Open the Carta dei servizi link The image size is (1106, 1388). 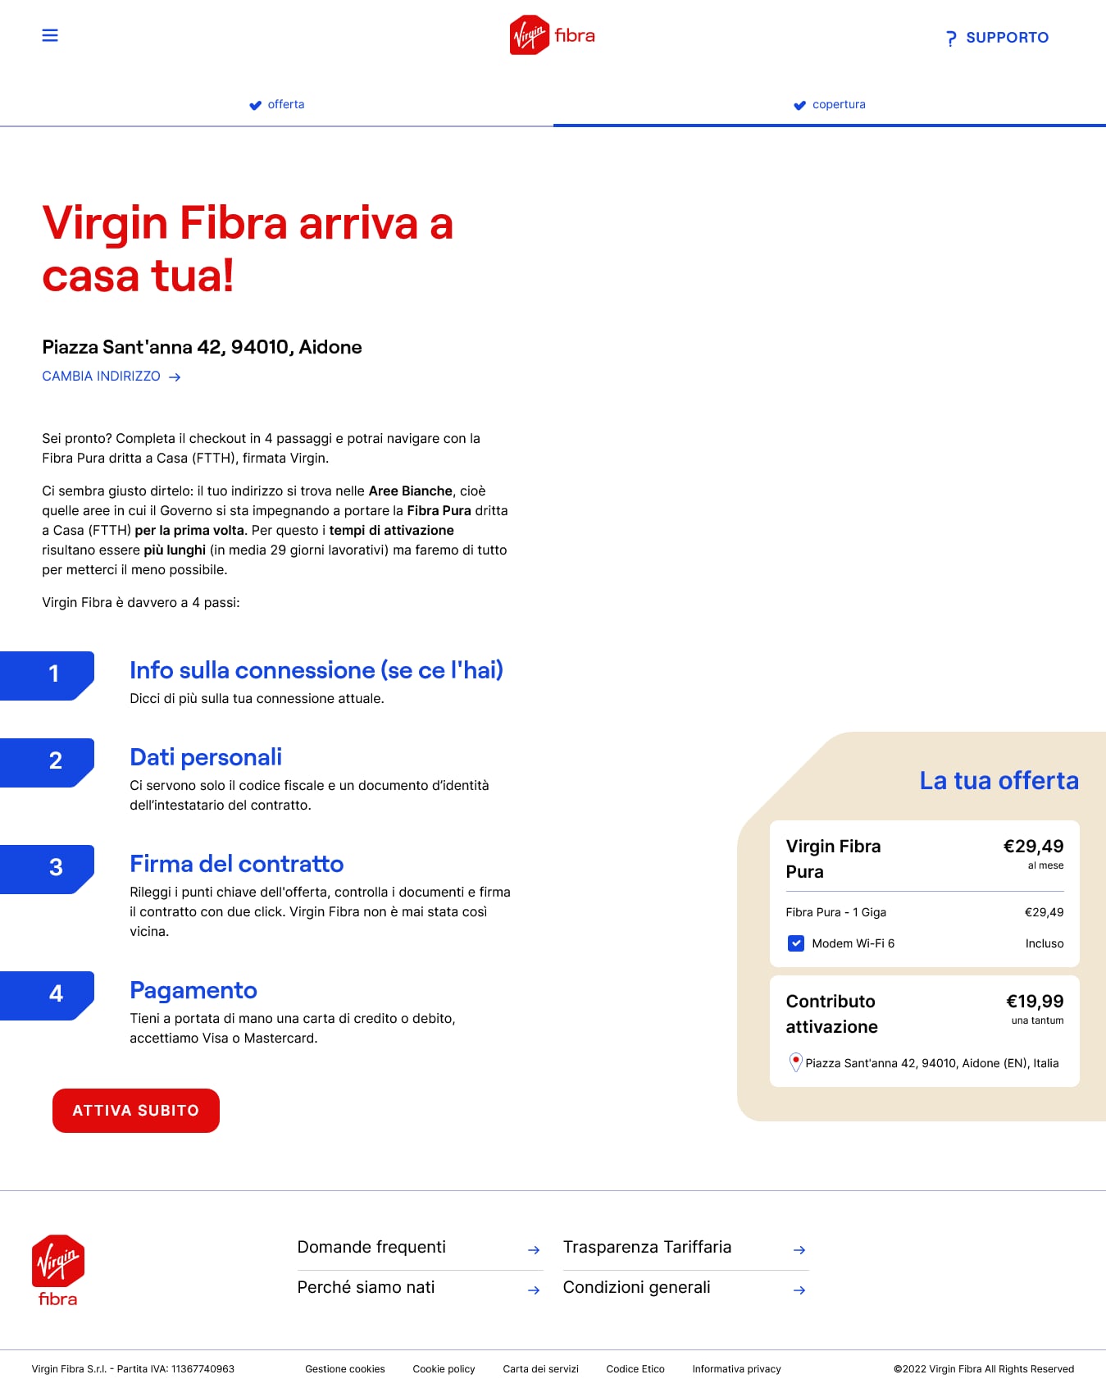tap(540, 1369)
